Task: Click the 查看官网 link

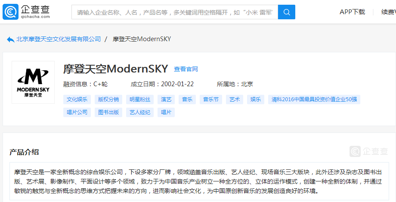Action: [x=186, y=69]
